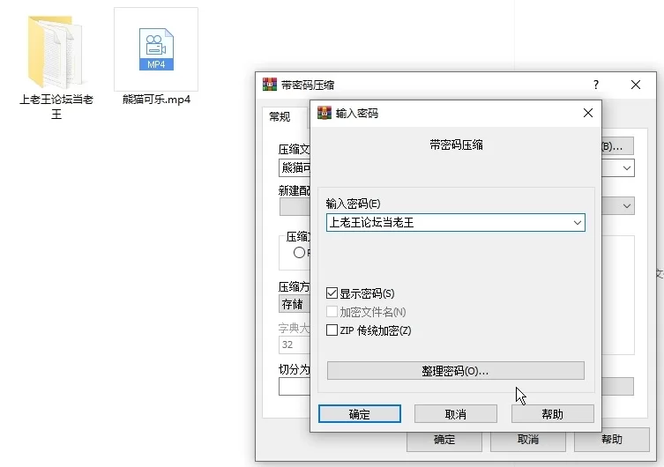
Task: Open the archive name dropdown in background window
Action: click(627, 168)
